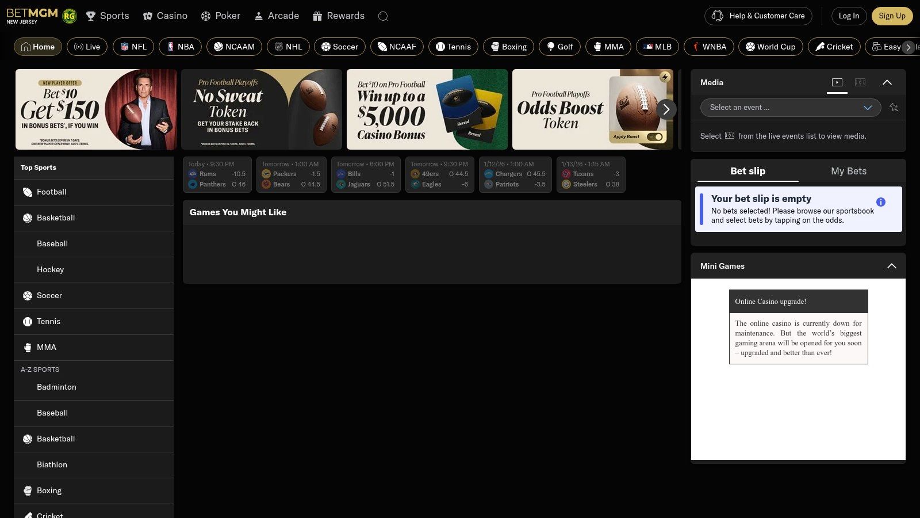This screenshot has height=518, width=920.
Task: Select Football from Top Sports sidebar
Action: click(x=51, y=192)
